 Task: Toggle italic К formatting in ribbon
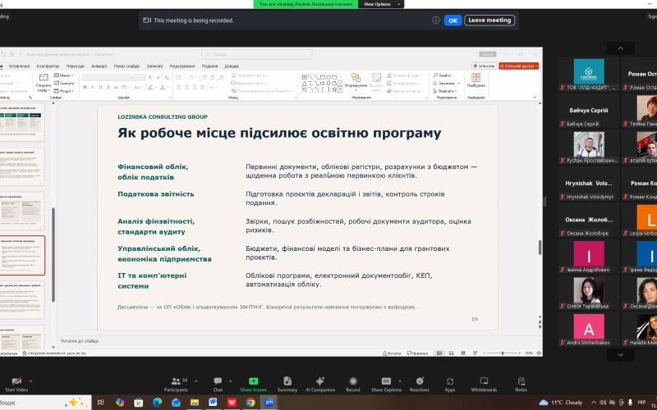click(x=93, y=87)
